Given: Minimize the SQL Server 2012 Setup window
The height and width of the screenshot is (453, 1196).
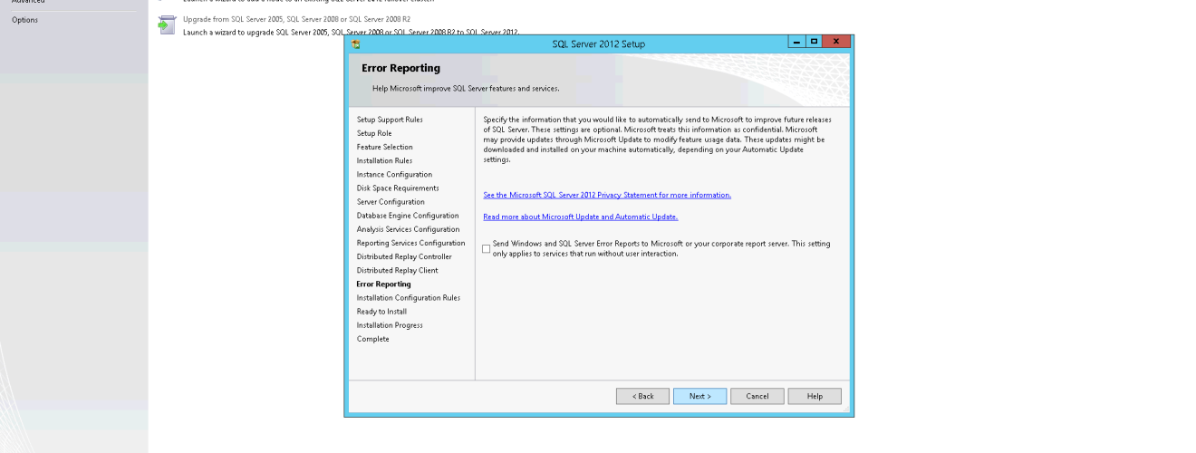Looking at the screenshot, I should coord(797,43).
